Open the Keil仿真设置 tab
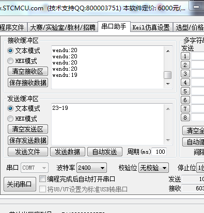Screen dimensions: 204x213 click(x=151, y=27)
